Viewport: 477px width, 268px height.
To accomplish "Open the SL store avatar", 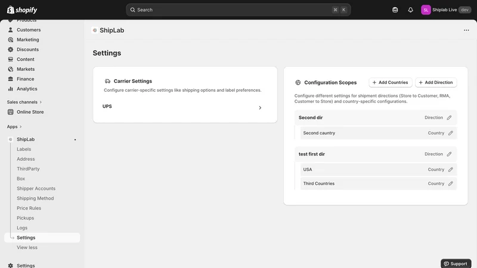I will click(426, 10).
